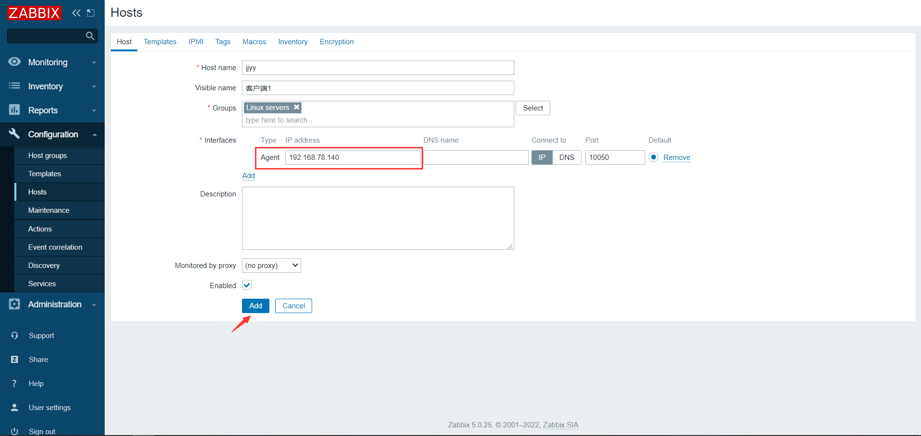921x436 pixels.
Task: Open User settings in sidebar
Action: (x=49, y=408)
